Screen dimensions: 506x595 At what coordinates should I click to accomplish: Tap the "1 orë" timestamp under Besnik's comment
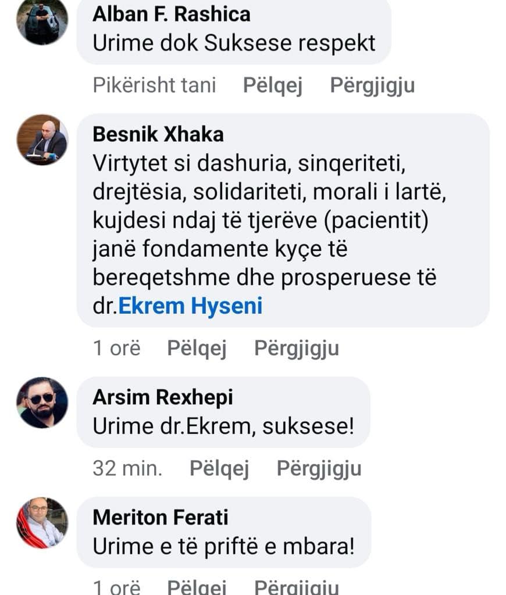click(x=116, y=349)
